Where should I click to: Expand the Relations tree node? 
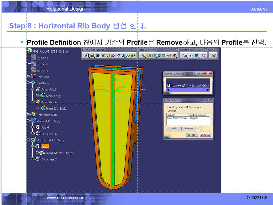(x=28, y=77)
